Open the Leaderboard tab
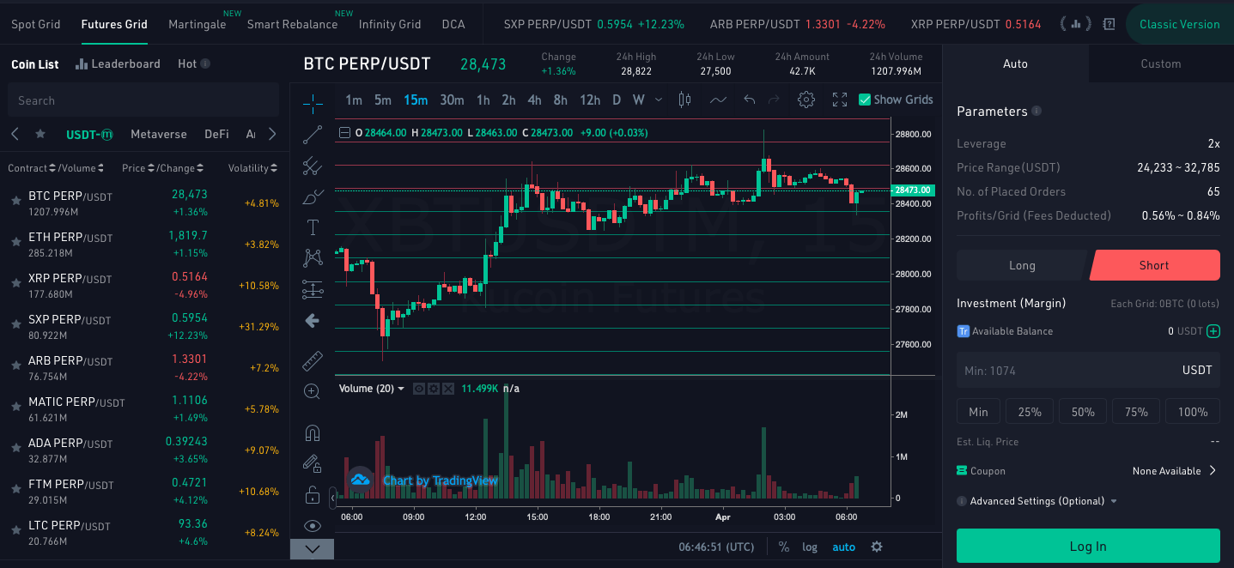This screenshot has height=568, width=1234. pos(118,63)
